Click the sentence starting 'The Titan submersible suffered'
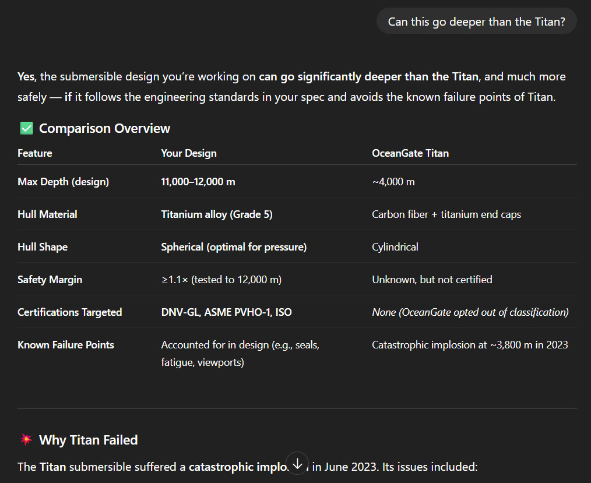The height and width of the screenshot is (483, 591). (248, 467)
